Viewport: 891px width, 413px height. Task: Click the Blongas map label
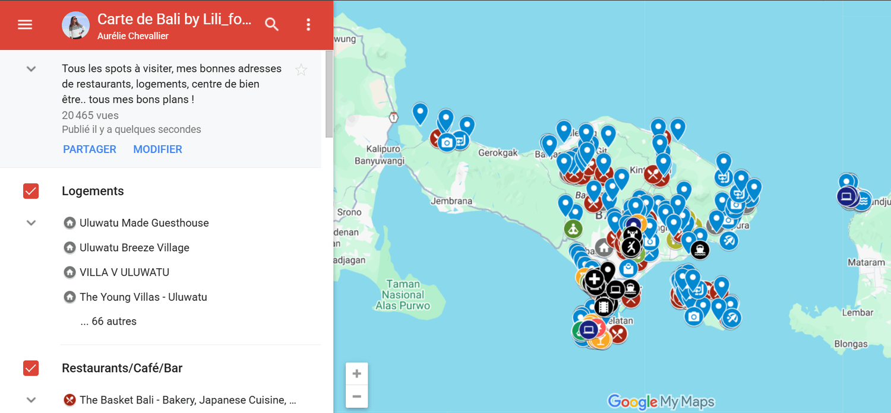tap(851, 344)
